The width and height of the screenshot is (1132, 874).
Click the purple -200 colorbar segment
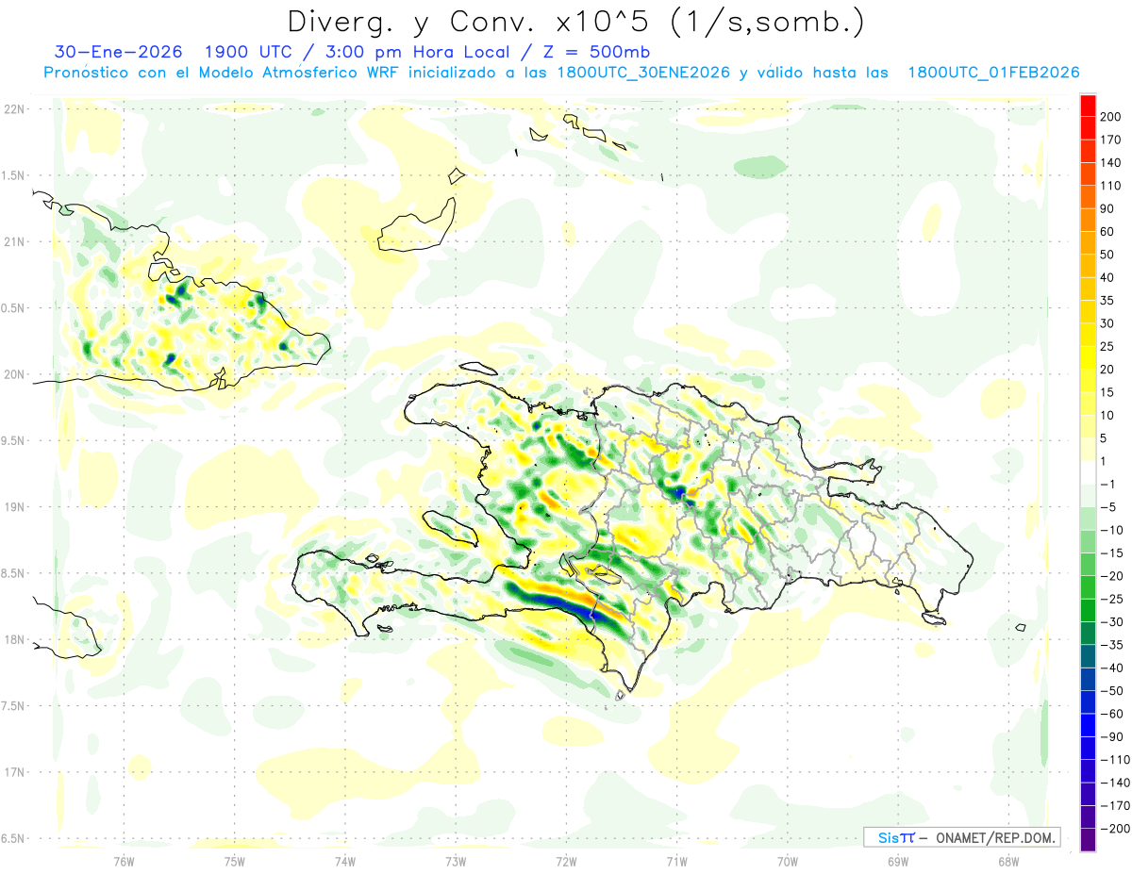pos(1088,840)
